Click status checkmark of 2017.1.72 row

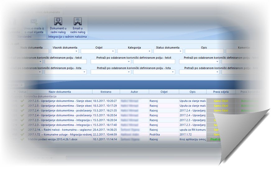coord(22,134)
